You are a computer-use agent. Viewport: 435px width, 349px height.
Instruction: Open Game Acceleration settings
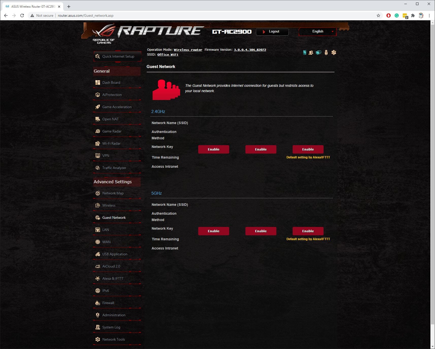tap(117, 107)
